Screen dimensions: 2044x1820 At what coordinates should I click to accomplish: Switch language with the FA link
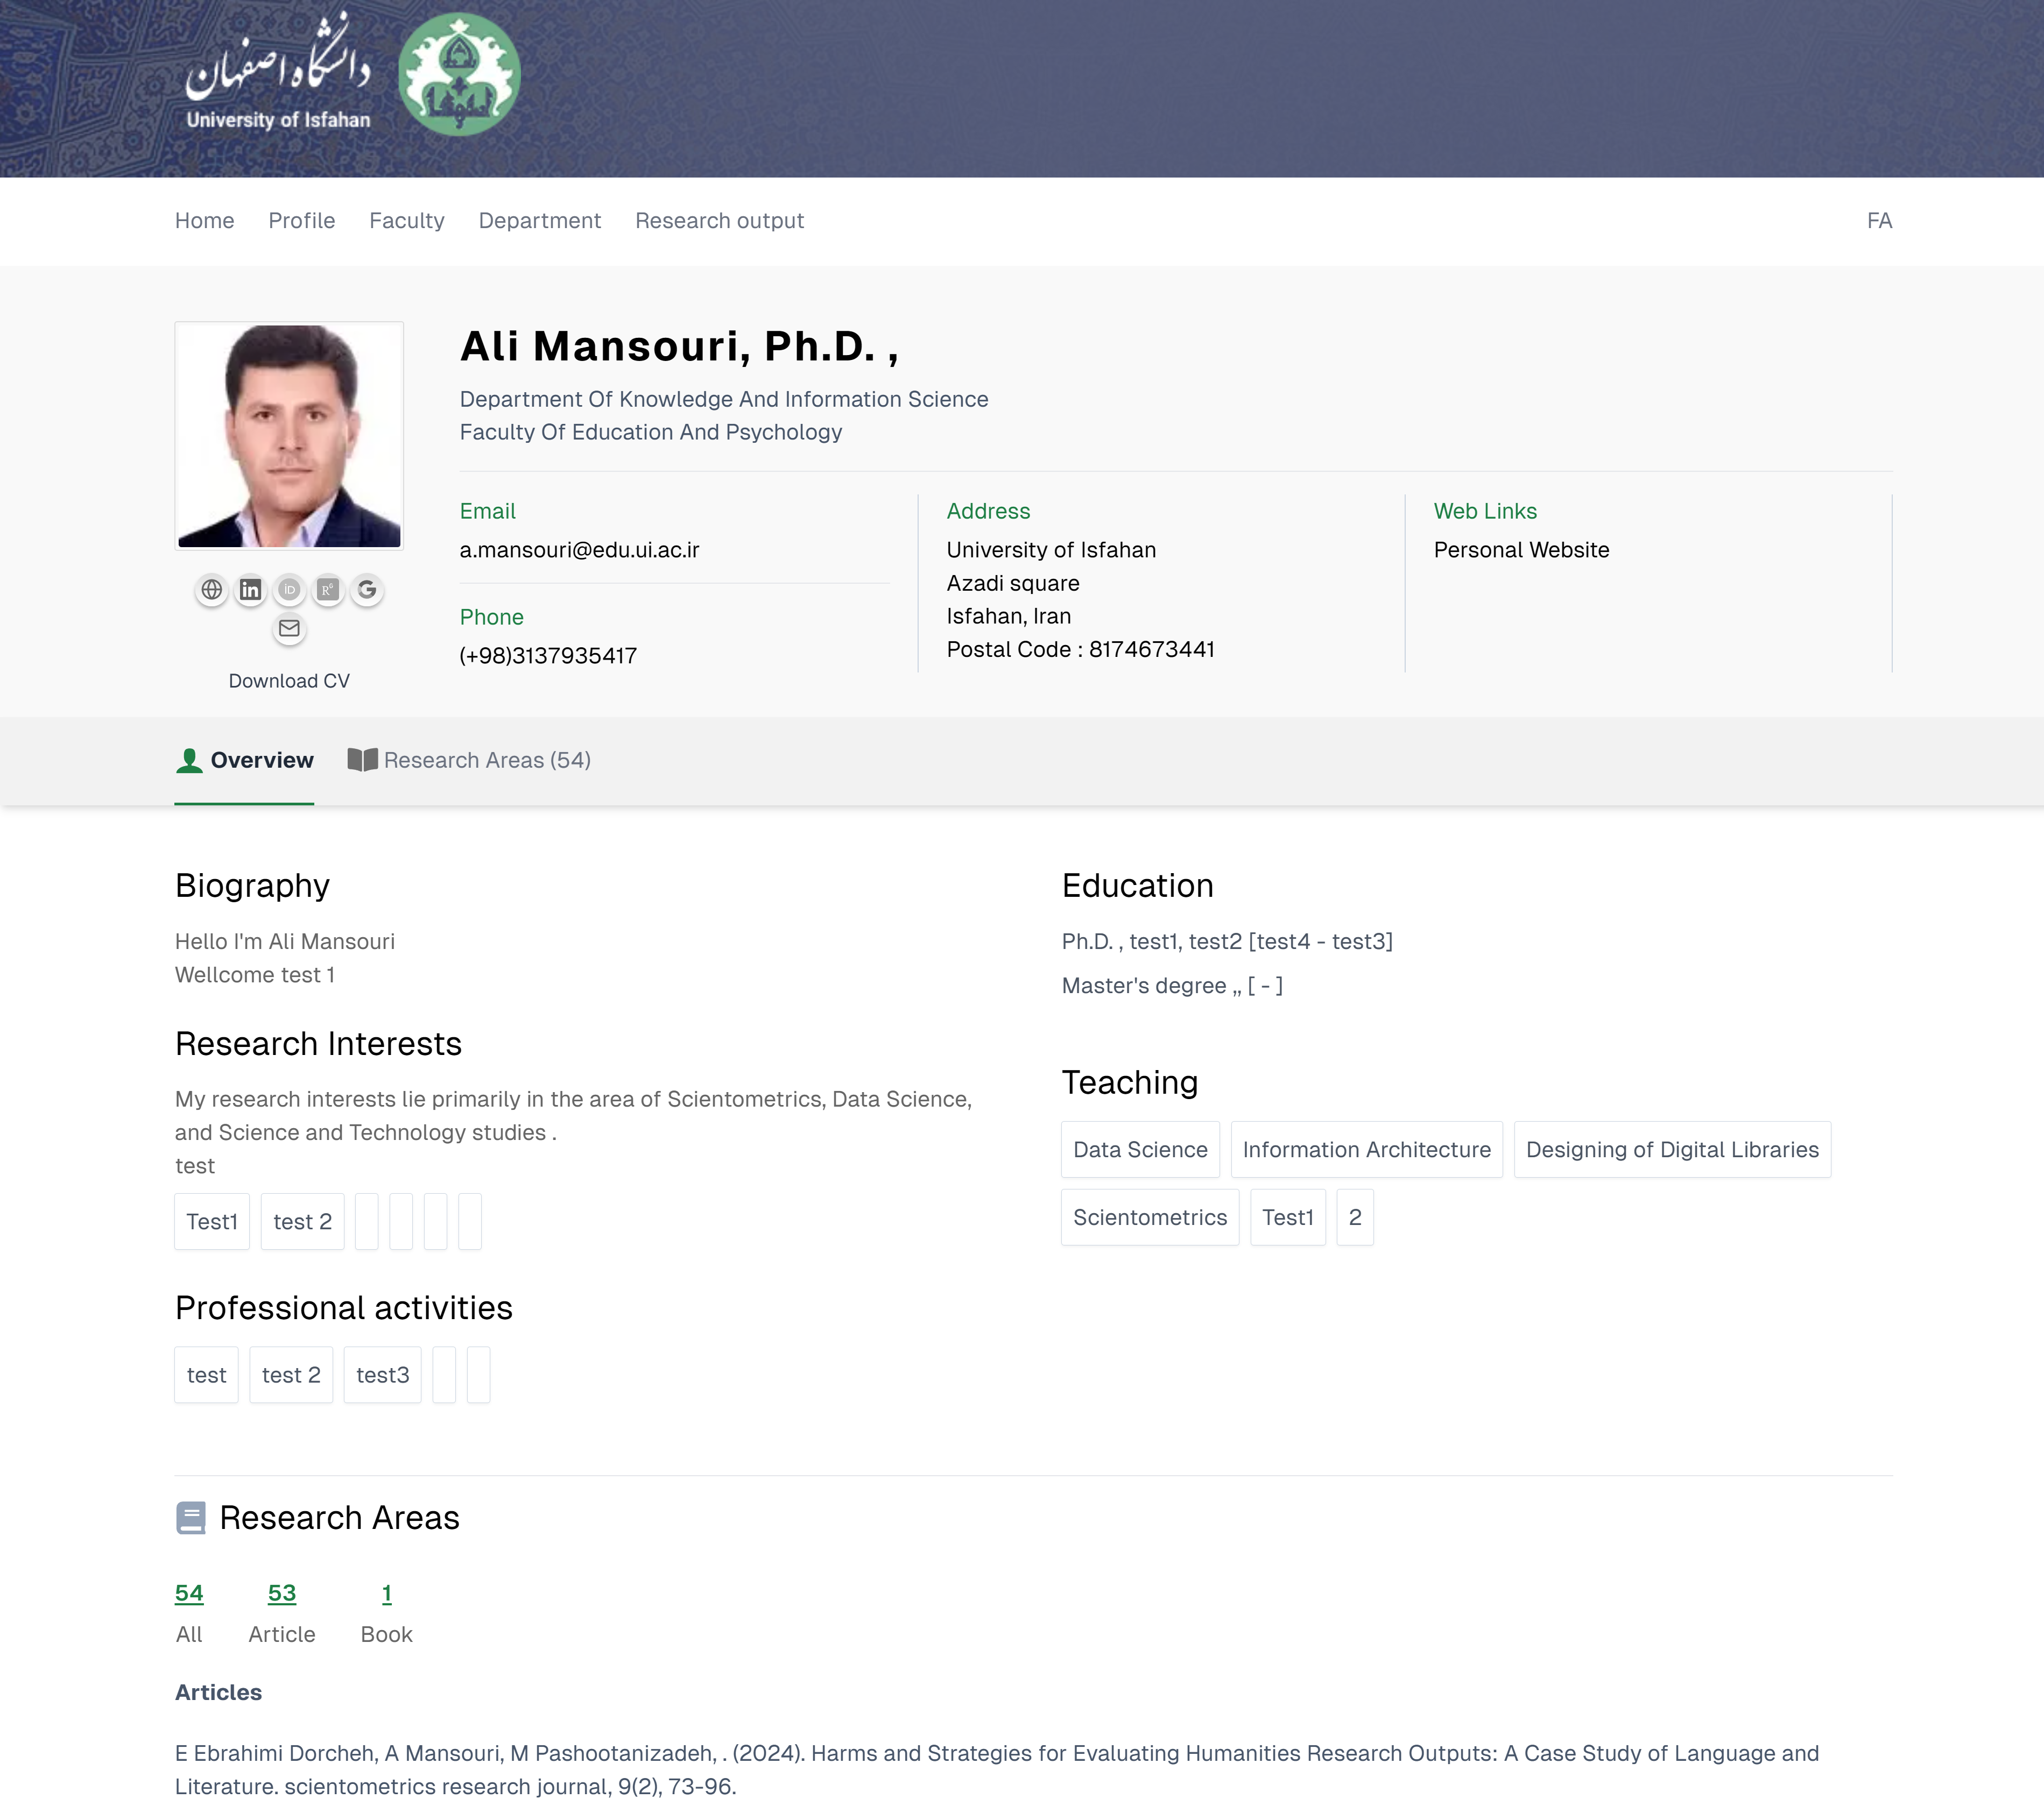coord(1879,221)
